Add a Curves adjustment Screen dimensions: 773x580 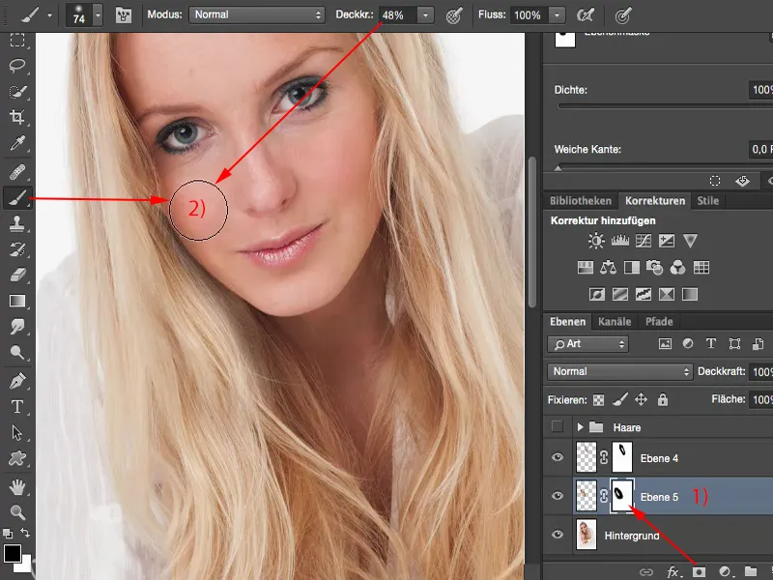644,241
